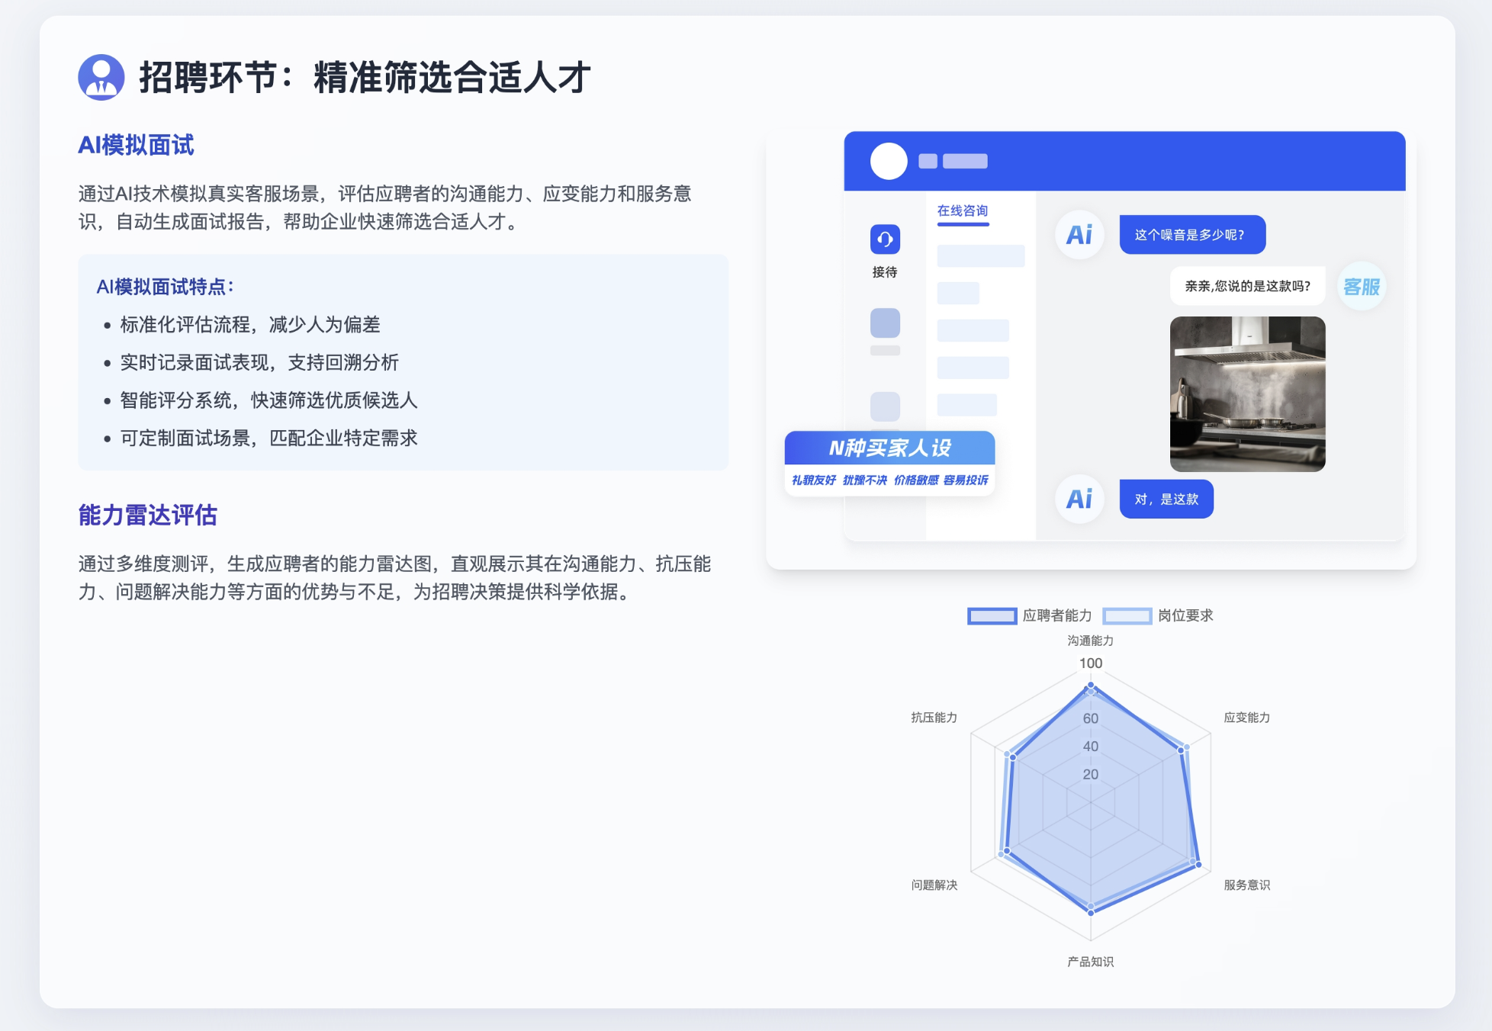
Task: Switch to the 在线咨询 tab
Action: tap(963, 210)
